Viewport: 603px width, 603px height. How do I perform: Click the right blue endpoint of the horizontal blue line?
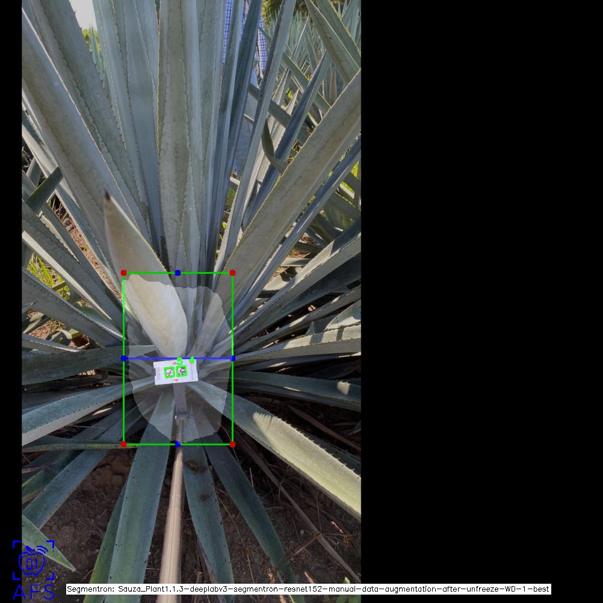233,359
